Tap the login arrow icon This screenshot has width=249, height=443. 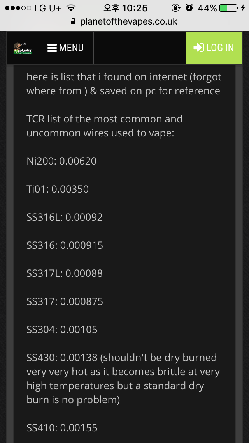(x=199, y=48)
